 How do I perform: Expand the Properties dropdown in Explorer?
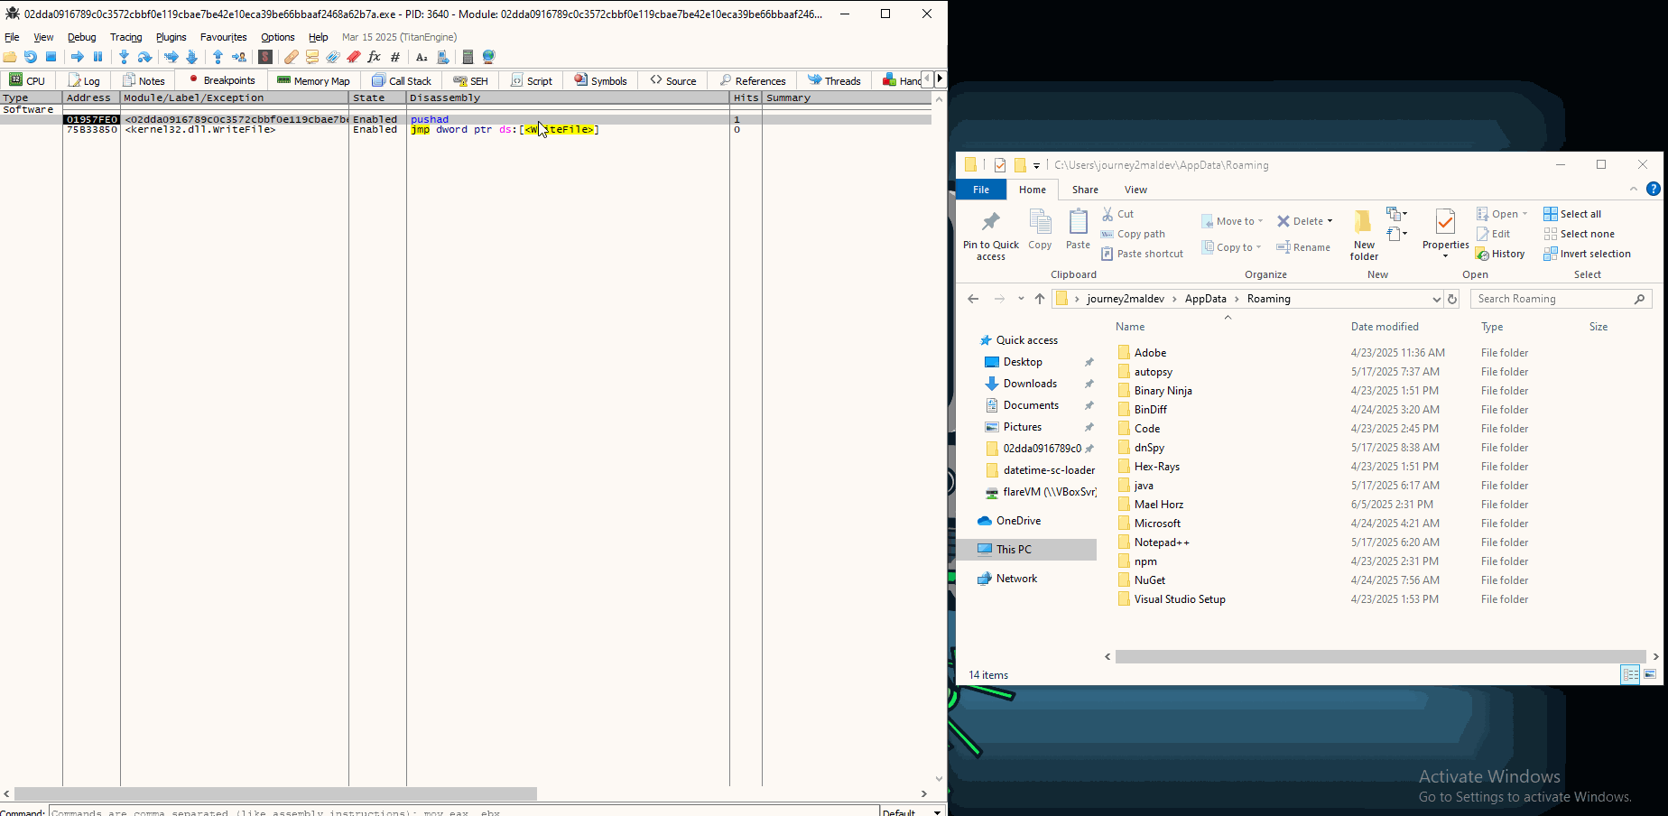click(1445, 256)
